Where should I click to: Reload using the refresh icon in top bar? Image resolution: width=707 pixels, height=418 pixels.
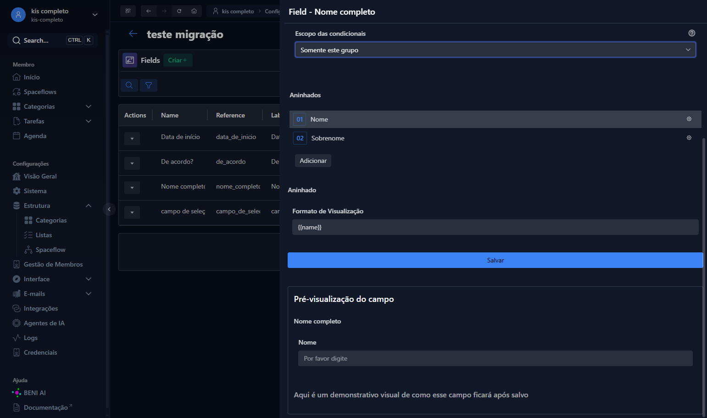[179, 11]
